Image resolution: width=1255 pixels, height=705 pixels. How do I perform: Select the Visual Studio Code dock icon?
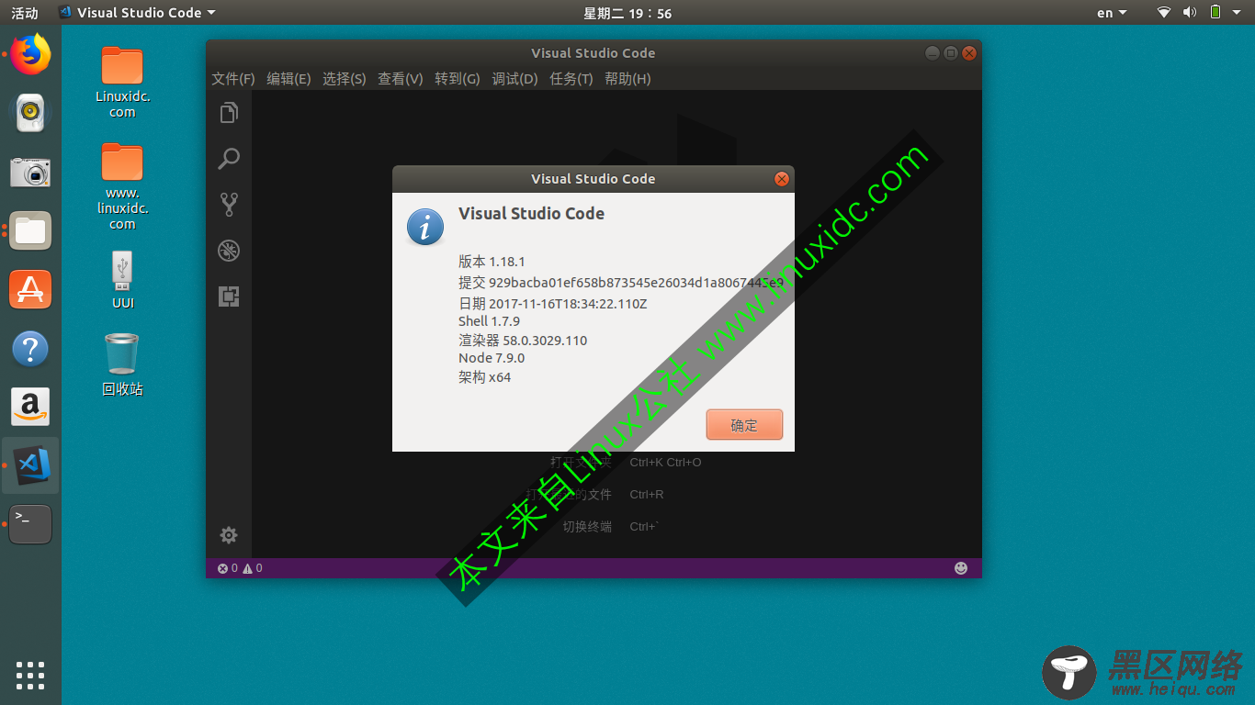click(x=30, y=465)
